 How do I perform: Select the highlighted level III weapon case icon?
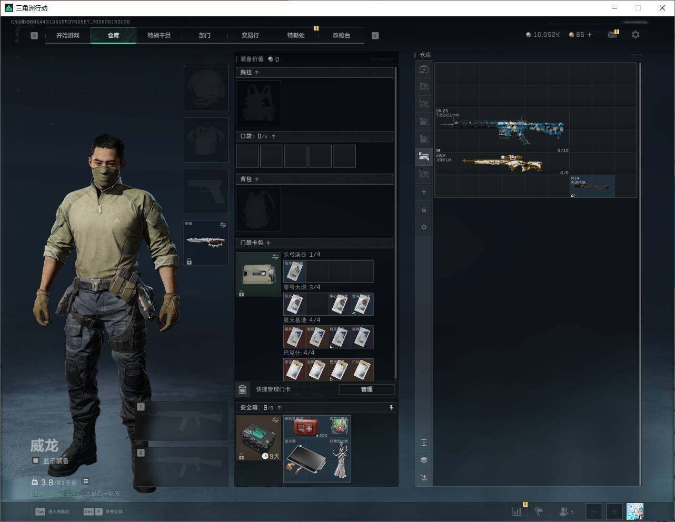point(424,156)
